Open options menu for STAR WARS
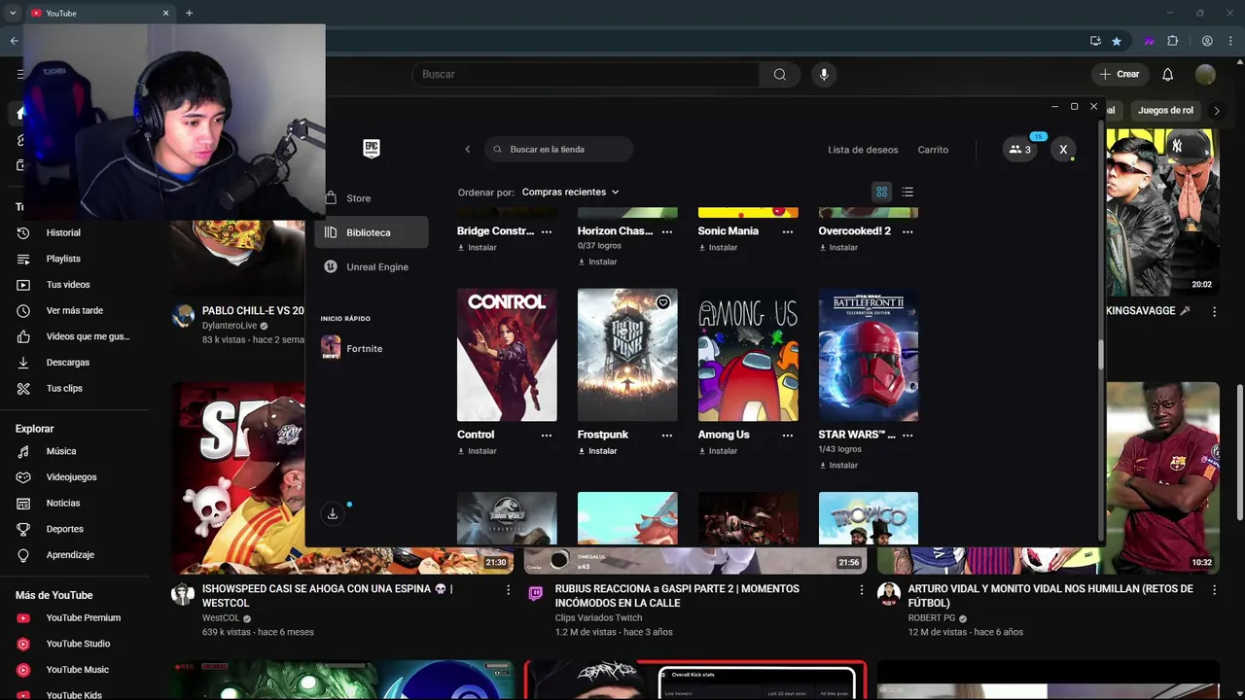Image resolution: width=1245 pixels, height=700 pixels. point(907,436)
